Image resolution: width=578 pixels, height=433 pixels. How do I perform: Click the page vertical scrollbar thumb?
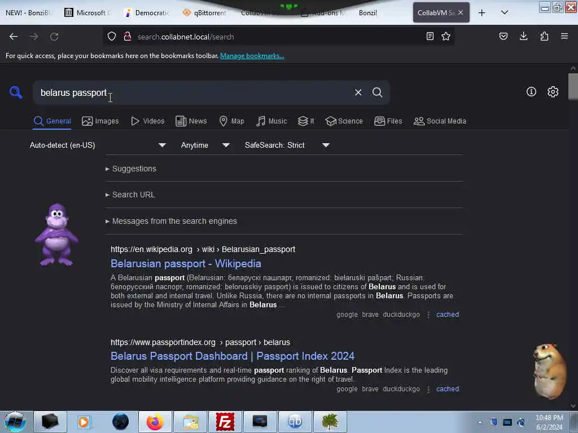(573, 86)
